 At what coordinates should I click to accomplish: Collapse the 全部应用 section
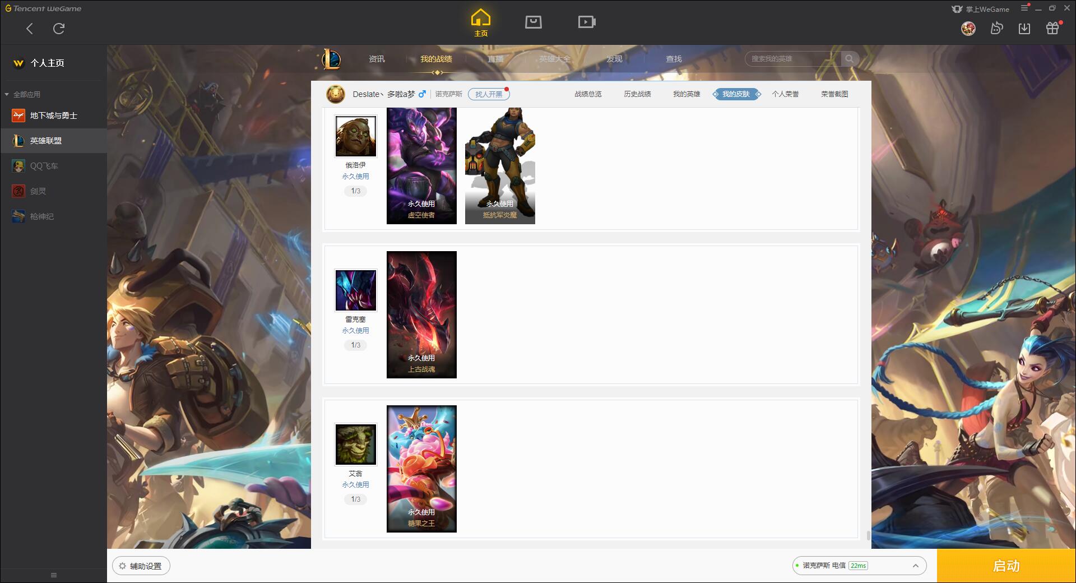(23, 94)
